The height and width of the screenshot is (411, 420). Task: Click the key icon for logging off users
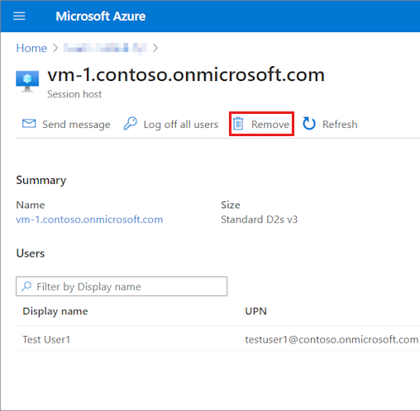(x=130, y=124)
